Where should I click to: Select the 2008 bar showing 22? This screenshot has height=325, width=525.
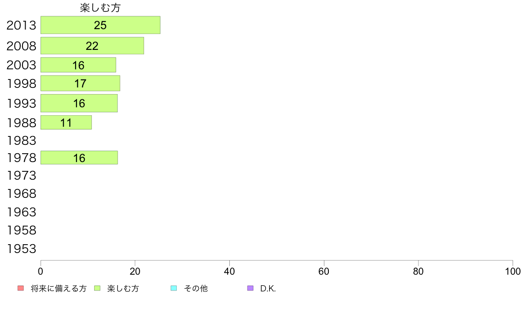(92, 46)
